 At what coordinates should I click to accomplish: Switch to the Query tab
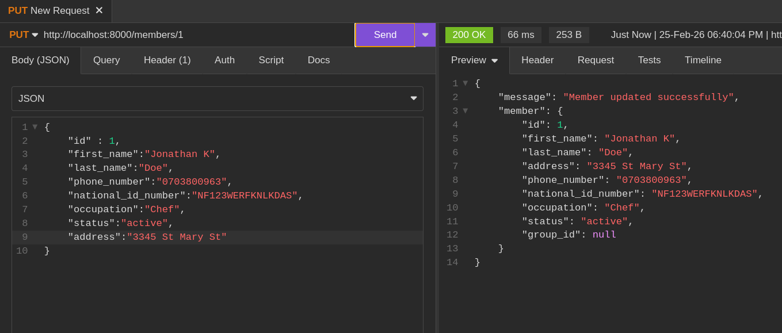(106, 60)
